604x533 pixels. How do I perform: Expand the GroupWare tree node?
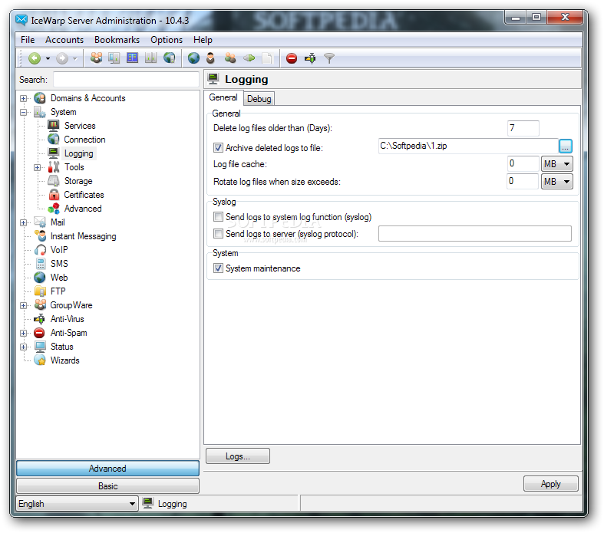click(x=24, y=305)
